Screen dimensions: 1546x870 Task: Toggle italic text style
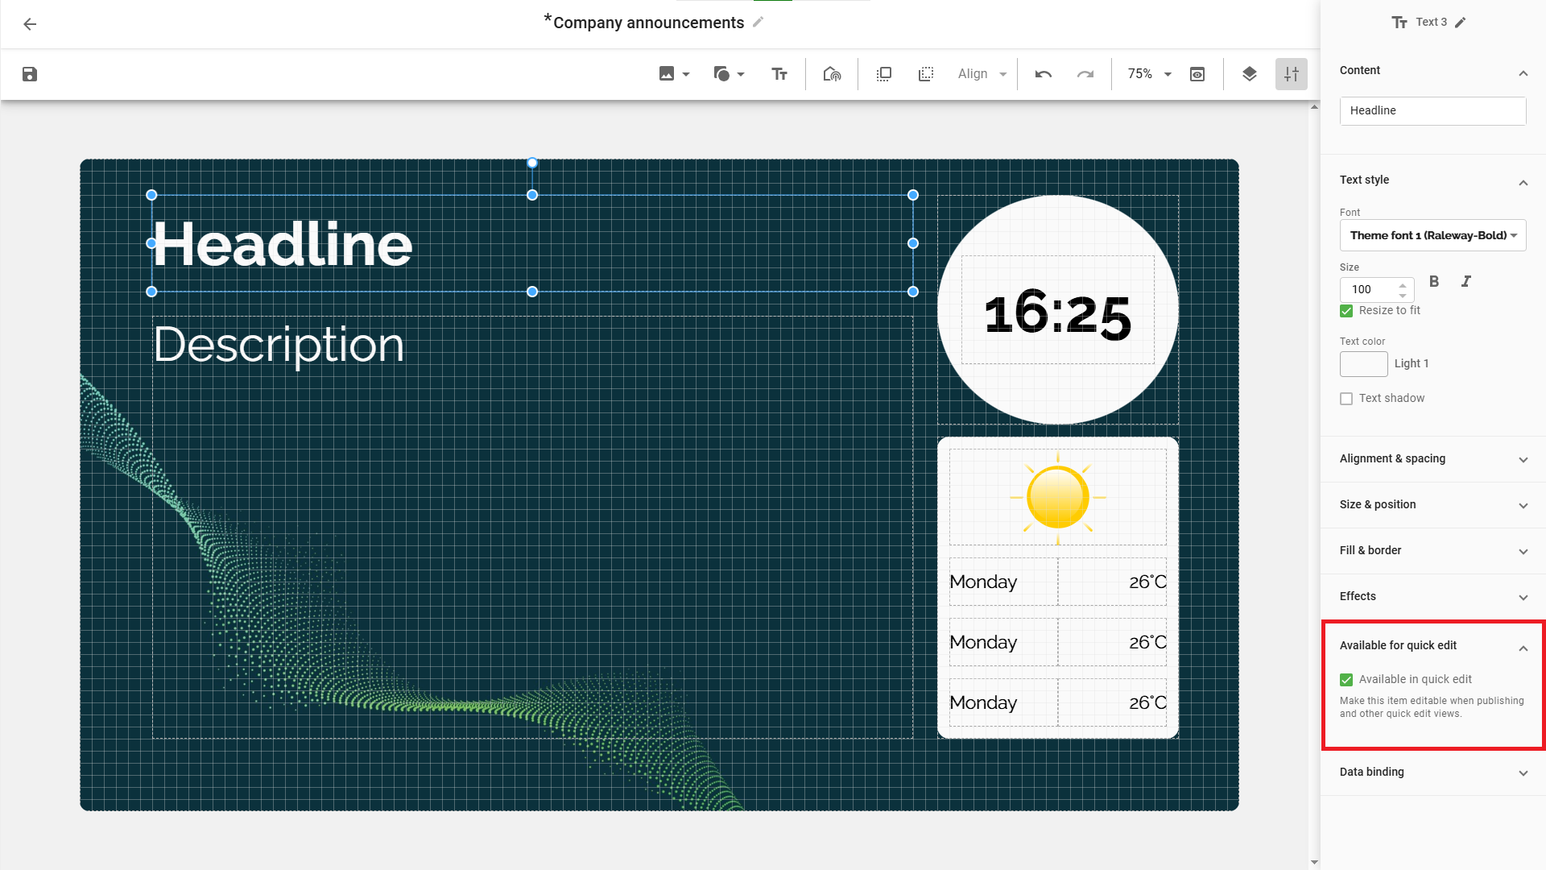pyautogui.click(x=1465, y=281)
